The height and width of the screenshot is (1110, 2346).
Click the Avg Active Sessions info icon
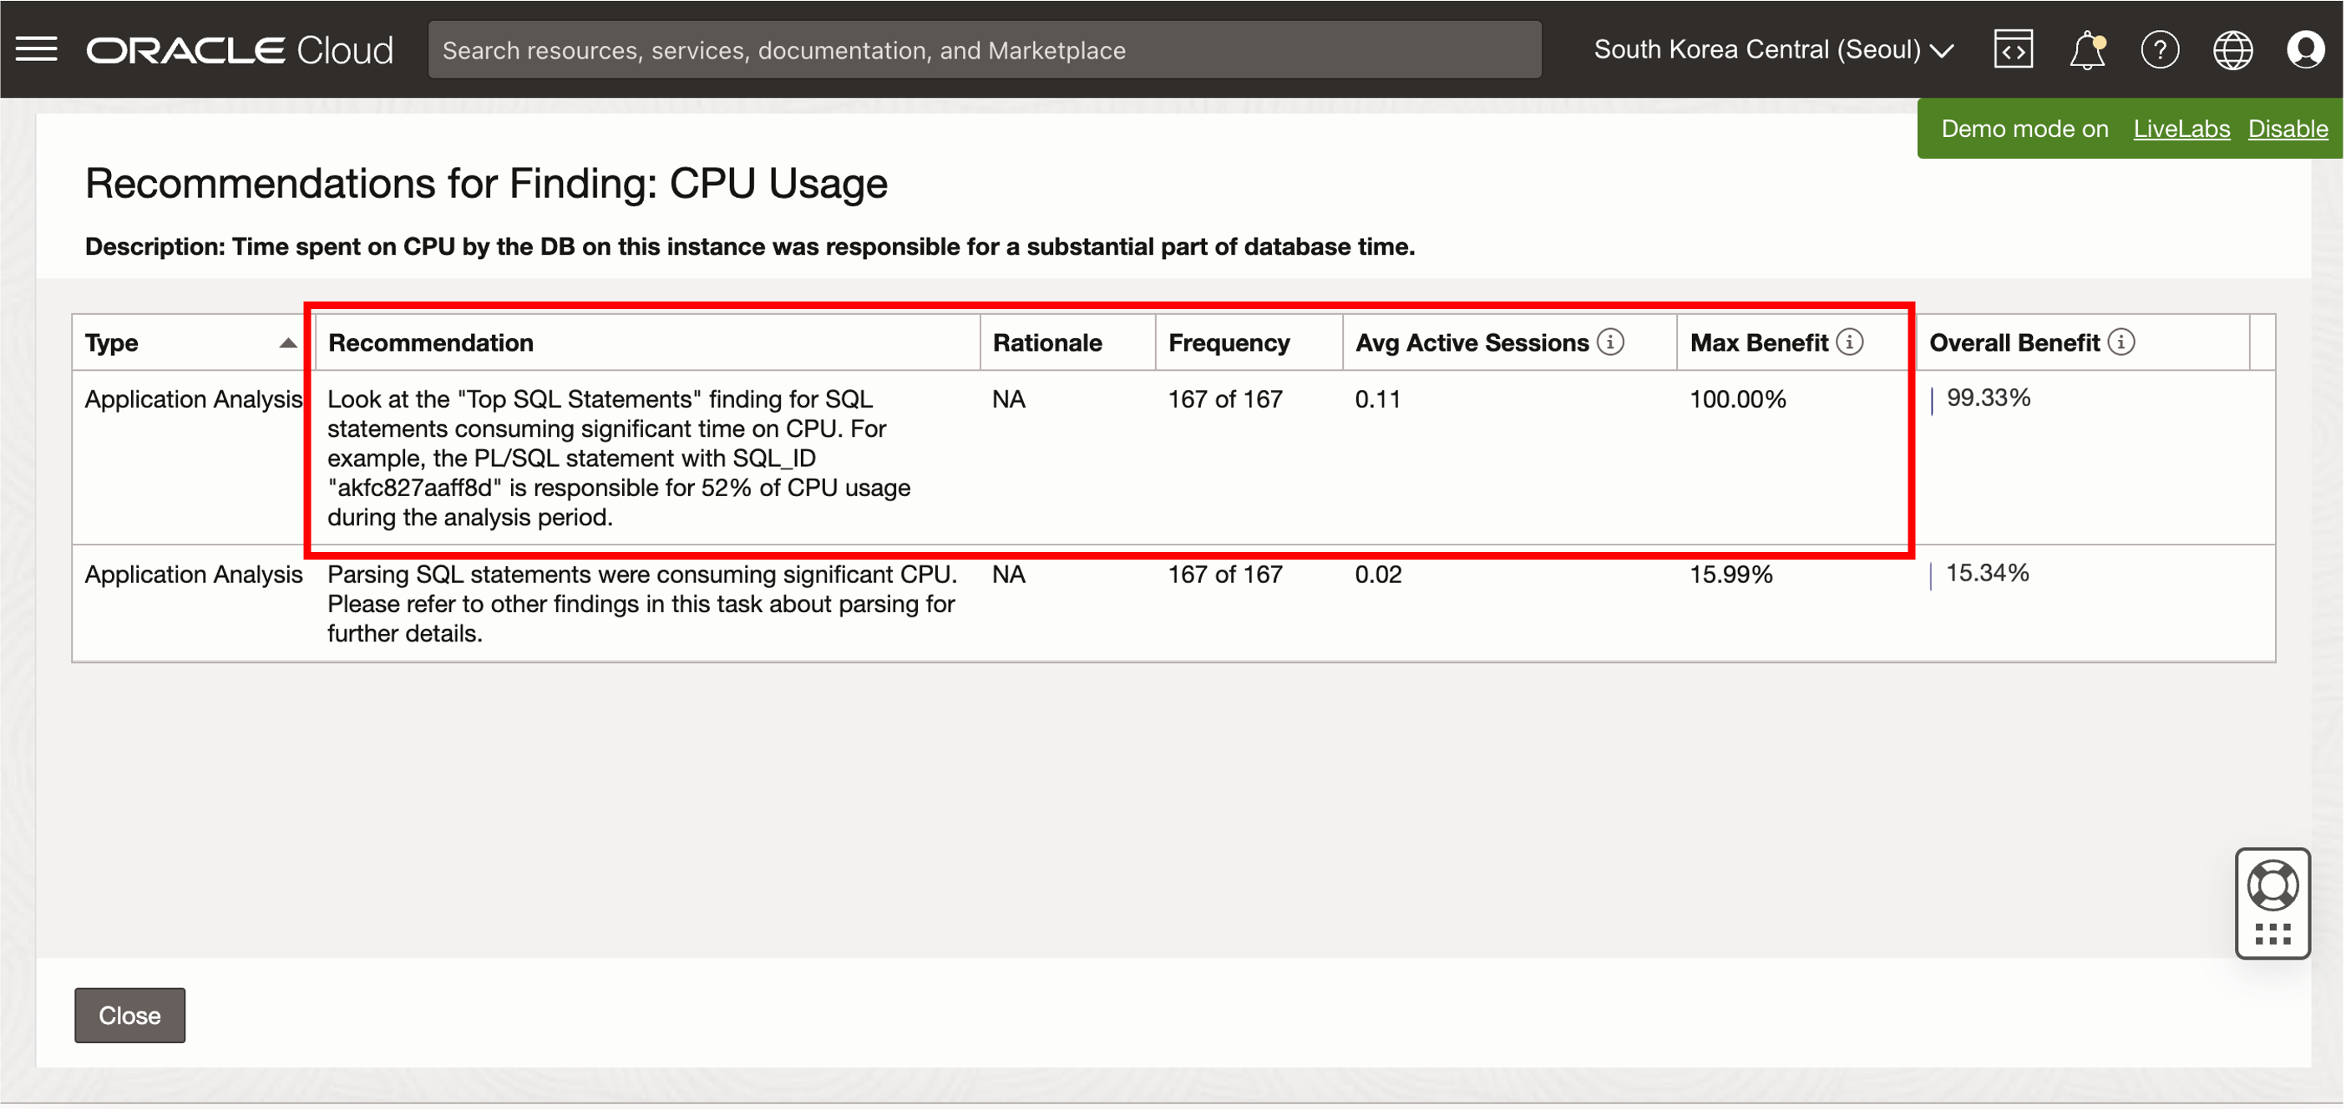[x=1610, y=342]
